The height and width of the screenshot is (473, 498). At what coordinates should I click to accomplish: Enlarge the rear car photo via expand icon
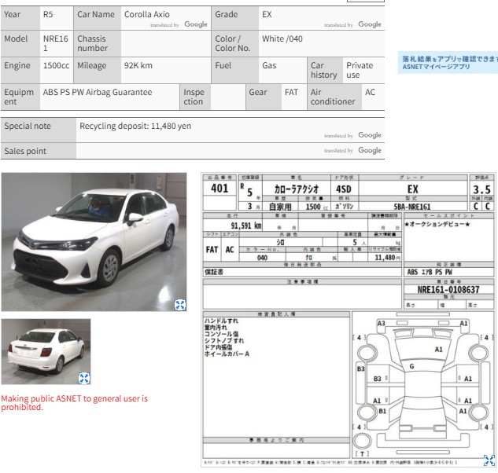84,378
